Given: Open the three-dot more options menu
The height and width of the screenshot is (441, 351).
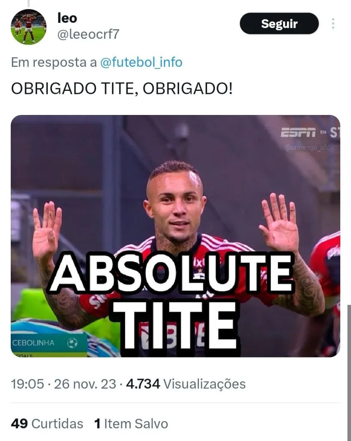Looking at the screenshot, I should pos(333,24).
